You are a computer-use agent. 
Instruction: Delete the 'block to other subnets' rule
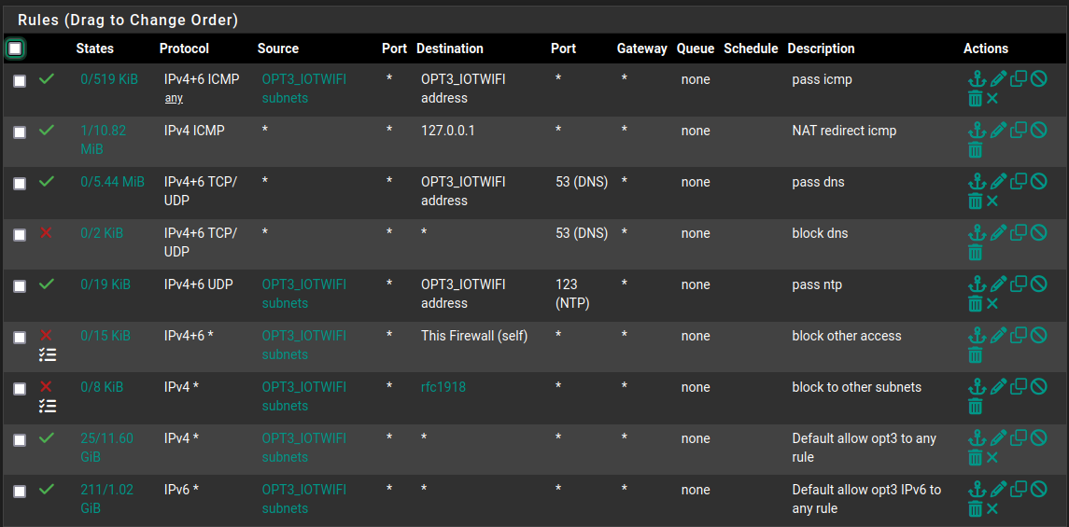point(976,407)
